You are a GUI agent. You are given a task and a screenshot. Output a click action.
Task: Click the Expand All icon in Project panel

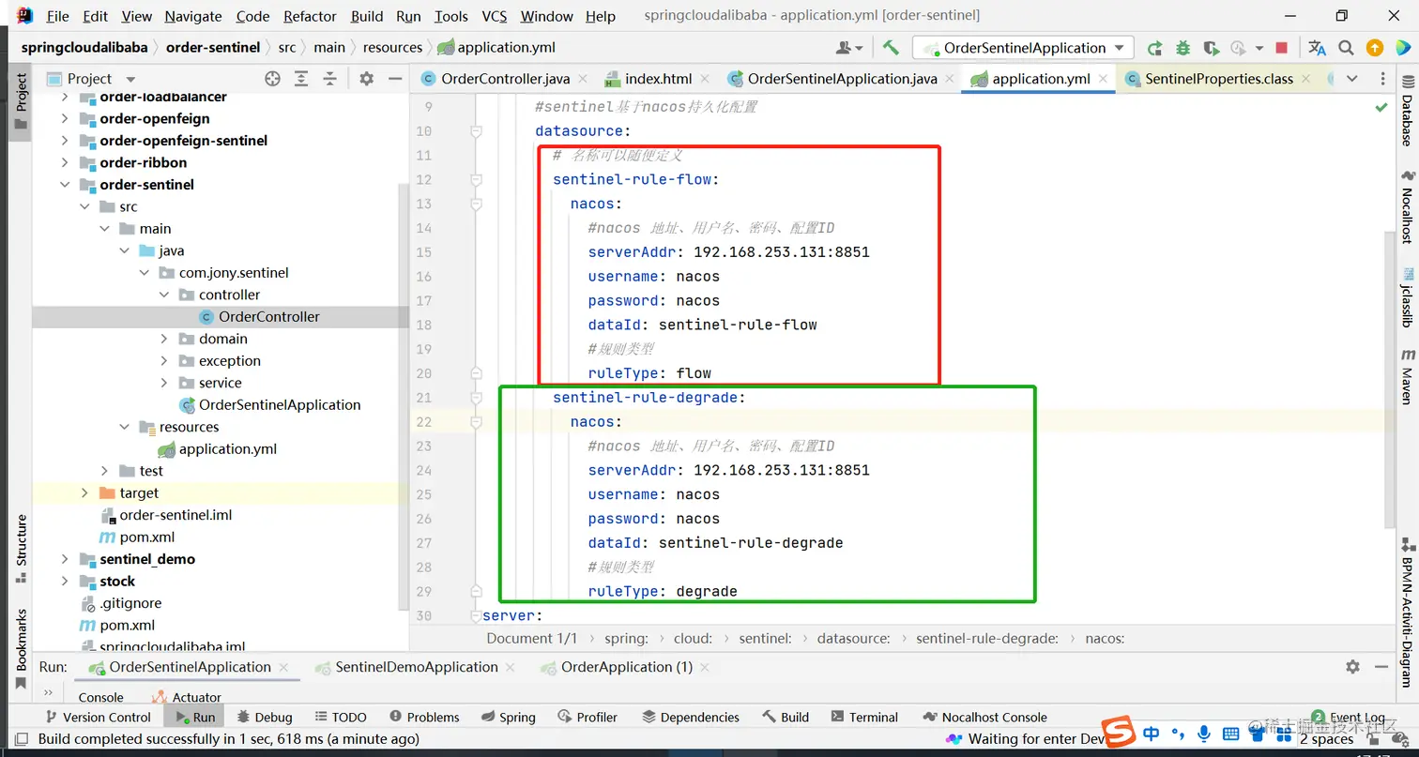[300, 79]
